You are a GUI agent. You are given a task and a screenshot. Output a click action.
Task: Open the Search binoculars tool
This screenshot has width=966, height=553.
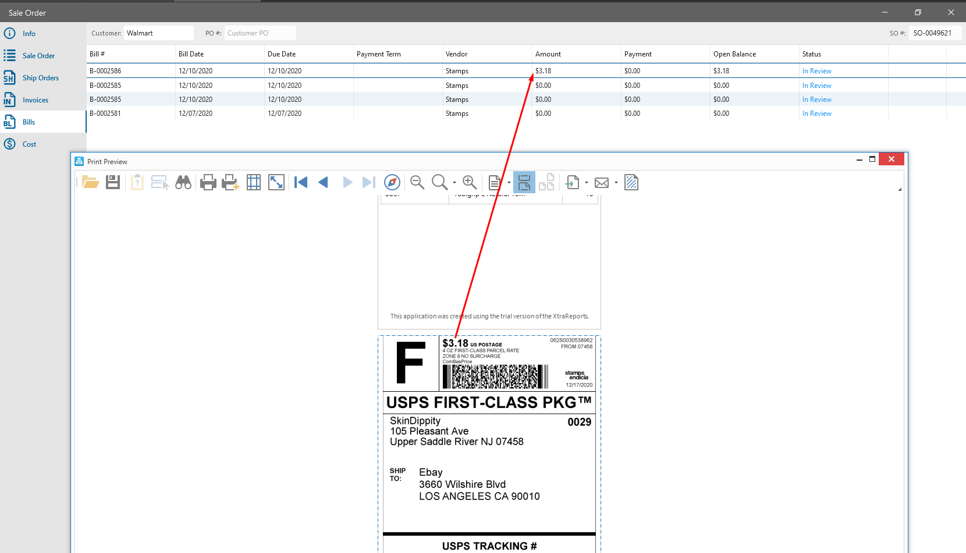(x=183, y=182)
